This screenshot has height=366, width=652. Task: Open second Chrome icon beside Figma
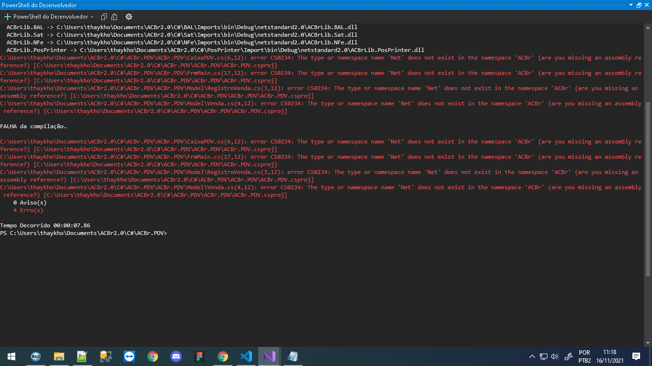(x=222, y=356)
